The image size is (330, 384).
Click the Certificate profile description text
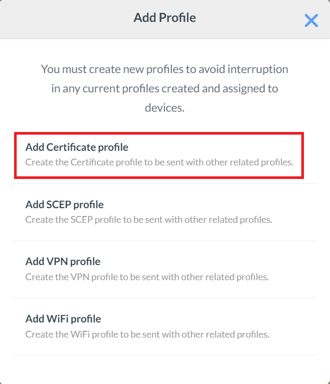click(x=159, y=162)
